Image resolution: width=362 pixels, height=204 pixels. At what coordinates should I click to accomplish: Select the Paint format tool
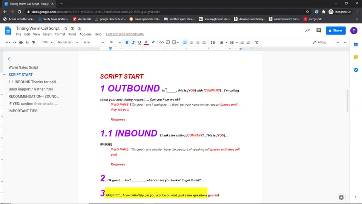tap(34, 42)
